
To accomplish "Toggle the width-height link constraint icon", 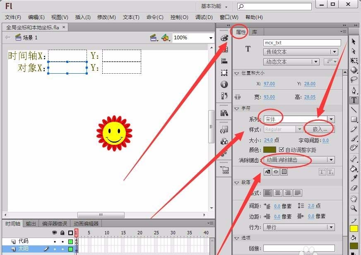I will coord(238,97).
